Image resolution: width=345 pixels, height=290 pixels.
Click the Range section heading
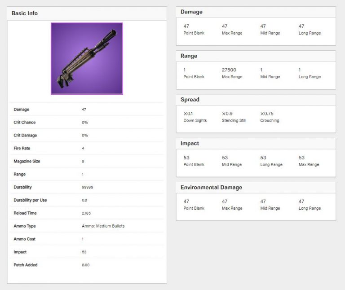point(189,56)
